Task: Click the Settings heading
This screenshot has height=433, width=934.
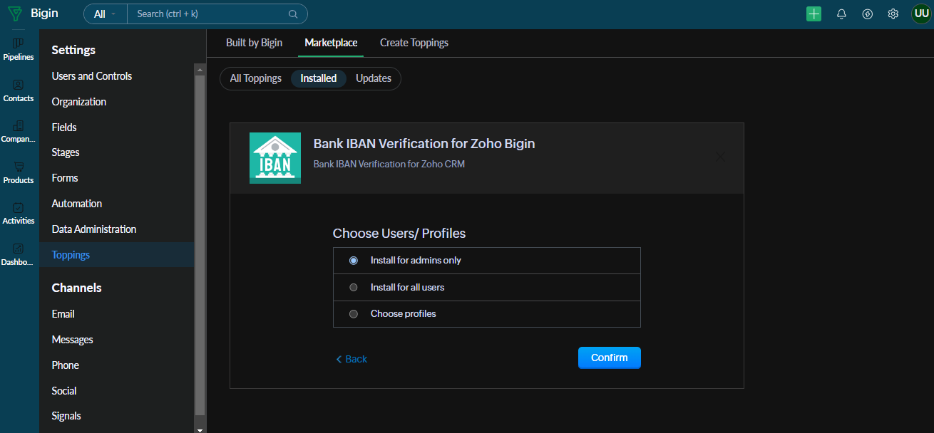Action: (x=73, y=50)
